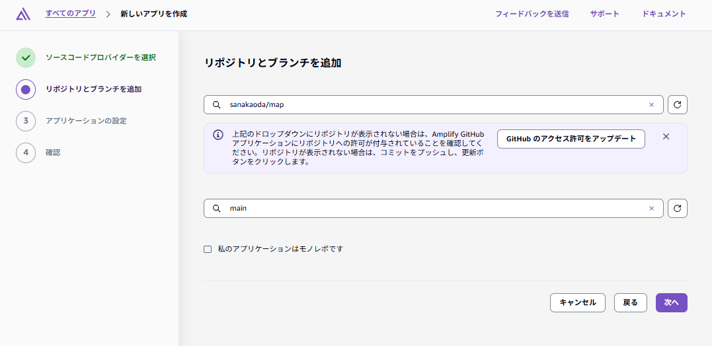Click the breadcrumb chevron separator
712x346 pixels.
[x=108, y=14]
